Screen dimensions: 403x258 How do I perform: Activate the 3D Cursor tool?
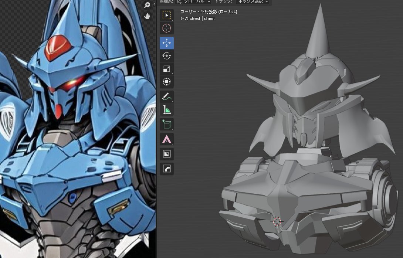166,28
